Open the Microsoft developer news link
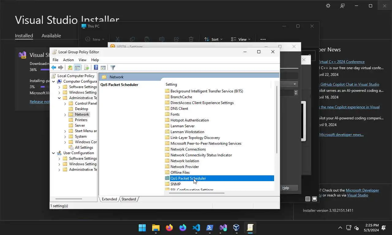The height and width of the screenshot is (235, 392). [341, 135]
